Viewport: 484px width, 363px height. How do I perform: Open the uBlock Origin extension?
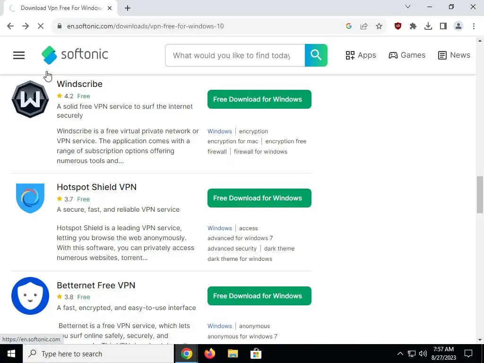coord(398,26)
